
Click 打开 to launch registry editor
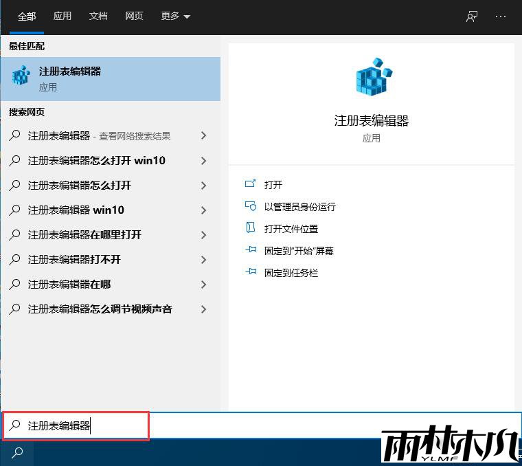(273, 184)
